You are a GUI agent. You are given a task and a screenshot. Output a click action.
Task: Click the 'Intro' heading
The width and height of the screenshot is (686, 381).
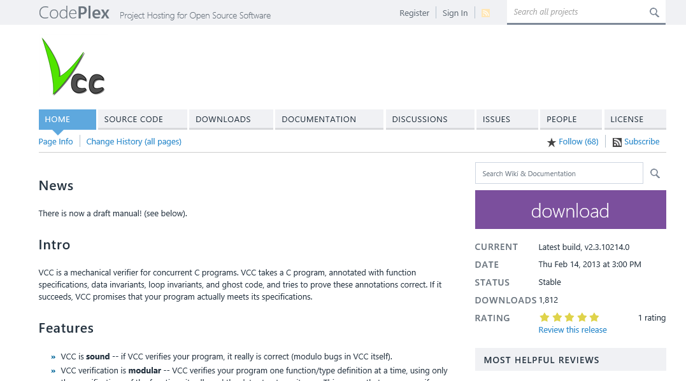54,245
